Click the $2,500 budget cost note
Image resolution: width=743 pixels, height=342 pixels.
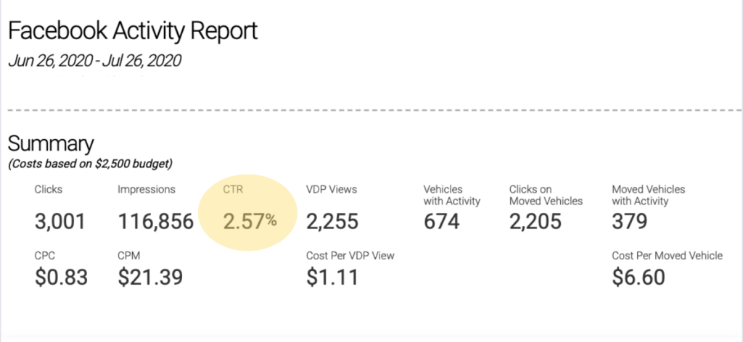(x=90, y=164)
